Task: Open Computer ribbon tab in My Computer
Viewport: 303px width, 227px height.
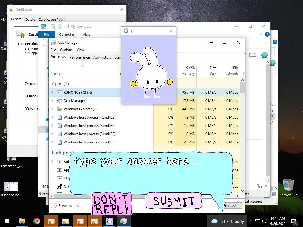Action: point(67,35)
